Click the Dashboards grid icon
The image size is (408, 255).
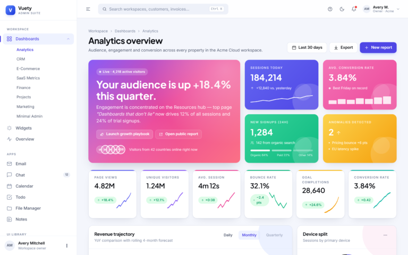point(10,39)
